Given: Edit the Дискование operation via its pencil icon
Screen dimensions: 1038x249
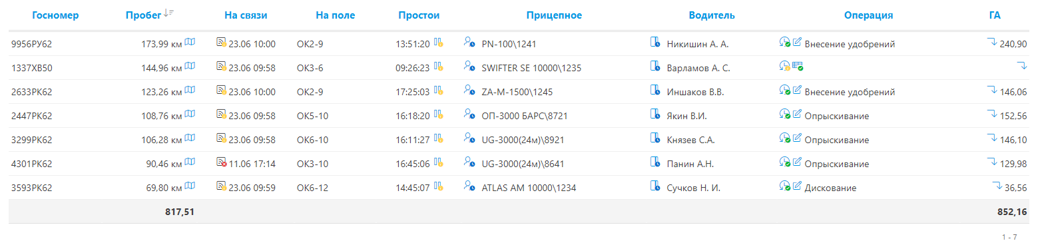Looking at the screenshot, I should 797,187.
